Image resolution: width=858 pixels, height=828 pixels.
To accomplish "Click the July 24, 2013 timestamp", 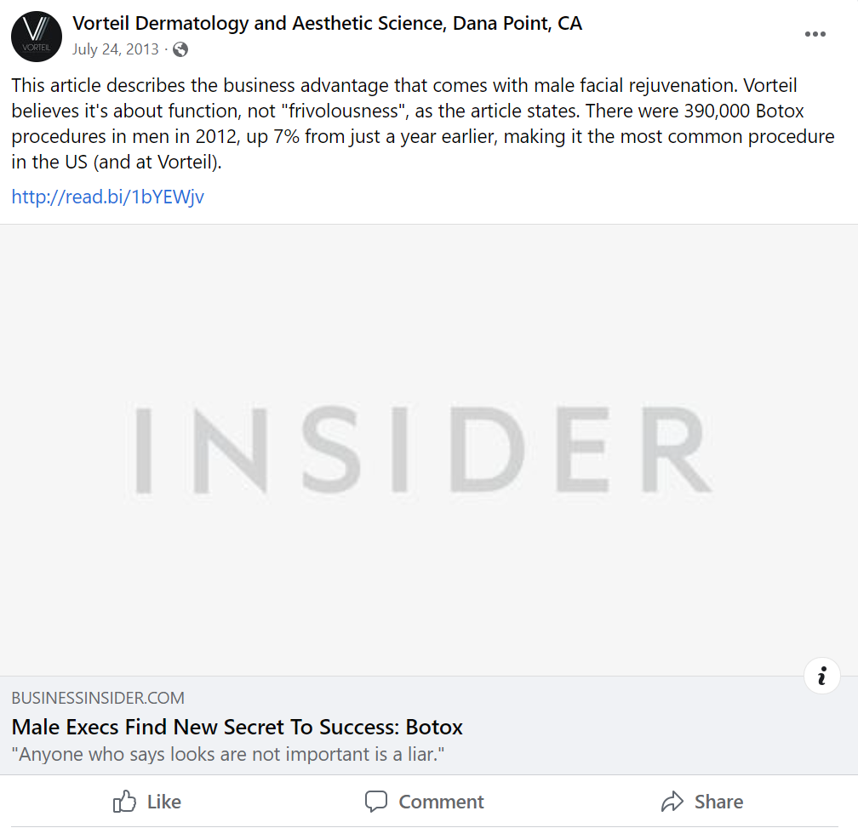I will tap(115, 49).
